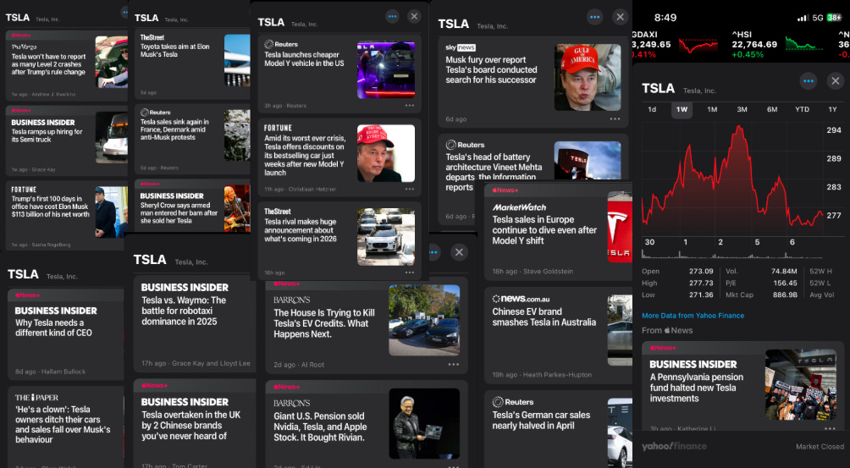Open more options beside the TSLA chart header
The image size is (850, 468).
[809, 81]
